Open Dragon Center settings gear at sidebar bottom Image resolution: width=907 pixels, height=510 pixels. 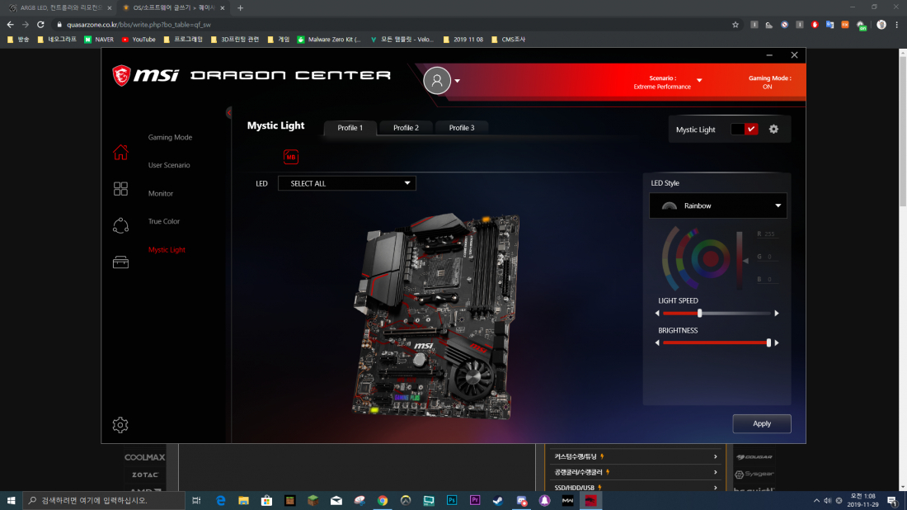coord(120,425)
